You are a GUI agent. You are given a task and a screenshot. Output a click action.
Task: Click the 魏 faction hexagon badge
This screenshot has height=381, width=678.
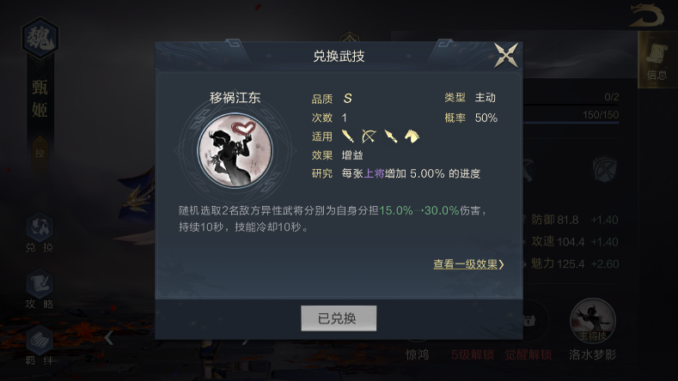pyautogui.click(x=40, y=38)
